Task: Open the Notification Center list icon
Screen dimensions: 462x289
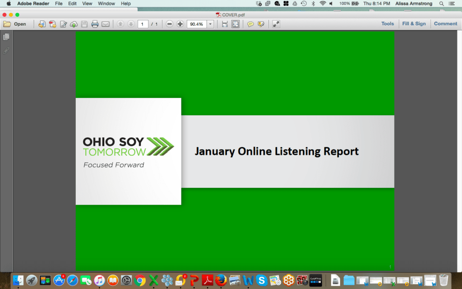Action: pyautogui.click(x=451, y=4)
